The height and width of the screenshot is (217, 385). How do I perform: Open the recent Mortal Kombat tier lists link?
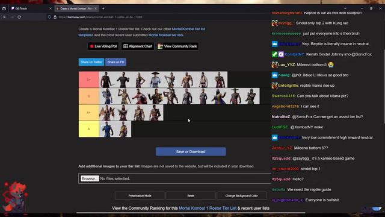click(x=166, y=35)
